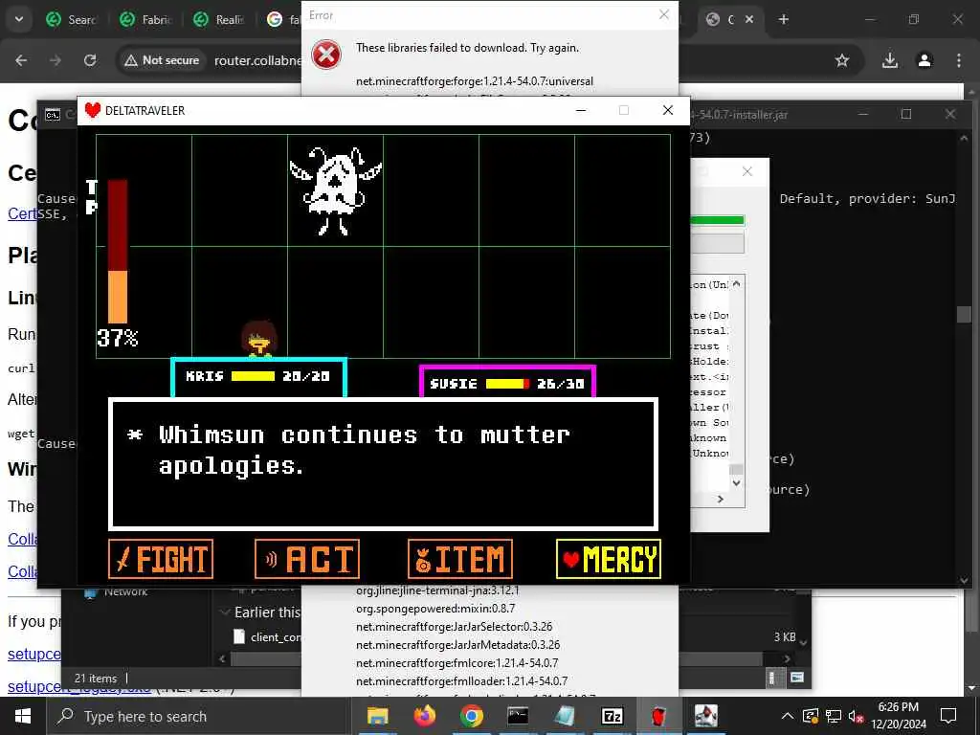Switch to the 'Realis' Chrome tab
The width and height of the screenshot is (980, 735).
[x=219, y=19]
